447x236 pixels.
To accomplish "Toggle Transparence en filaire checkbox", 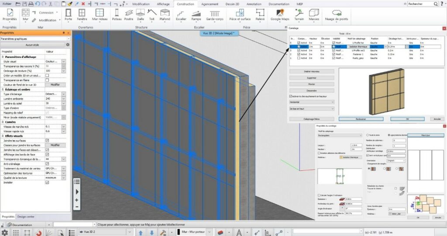I will tap(47, 80).
